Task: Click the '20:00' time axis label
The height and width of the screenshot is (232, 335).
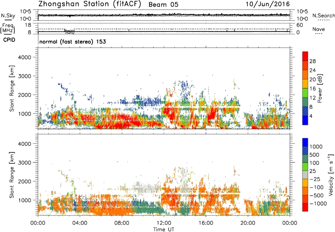Action: pos(248,223)
